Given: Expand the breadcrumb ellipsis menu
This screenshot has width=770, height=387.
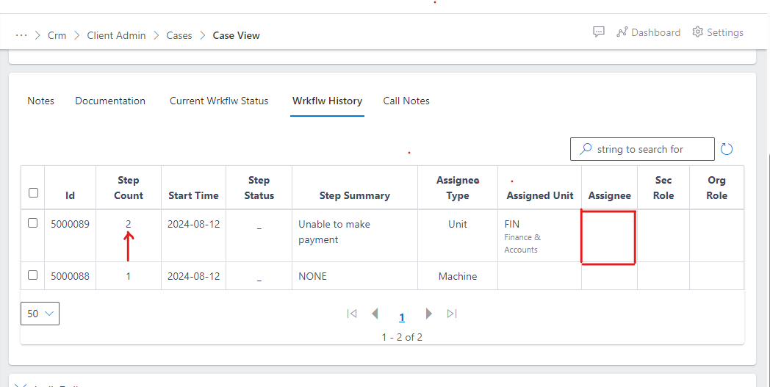Looking at the screenshot, I should pyautogui.click(x=21, y=35).
